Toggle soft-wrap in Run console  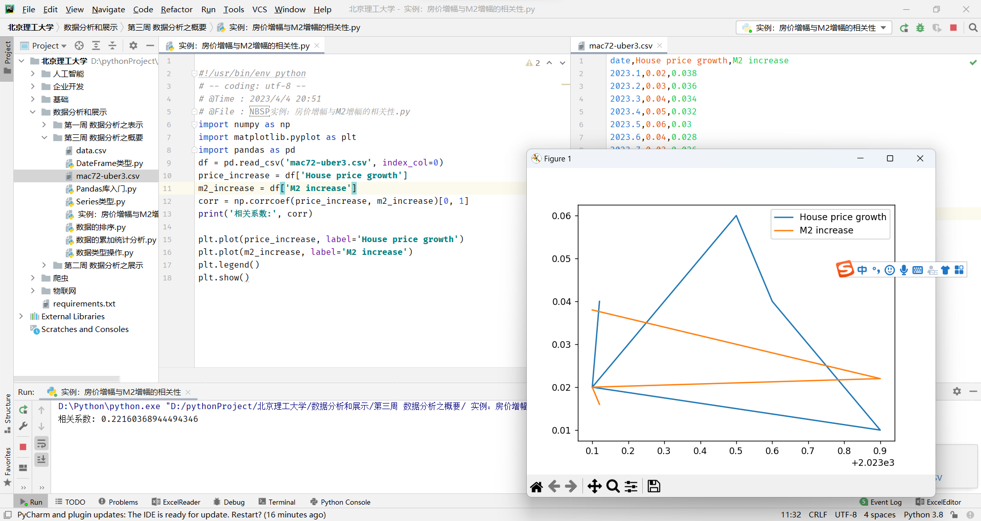coord(41,443)
